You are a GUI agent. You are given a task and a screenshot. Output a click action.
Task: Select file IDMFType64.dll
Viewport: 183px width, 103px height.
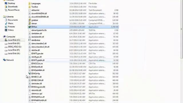click(x=38, y=60)
